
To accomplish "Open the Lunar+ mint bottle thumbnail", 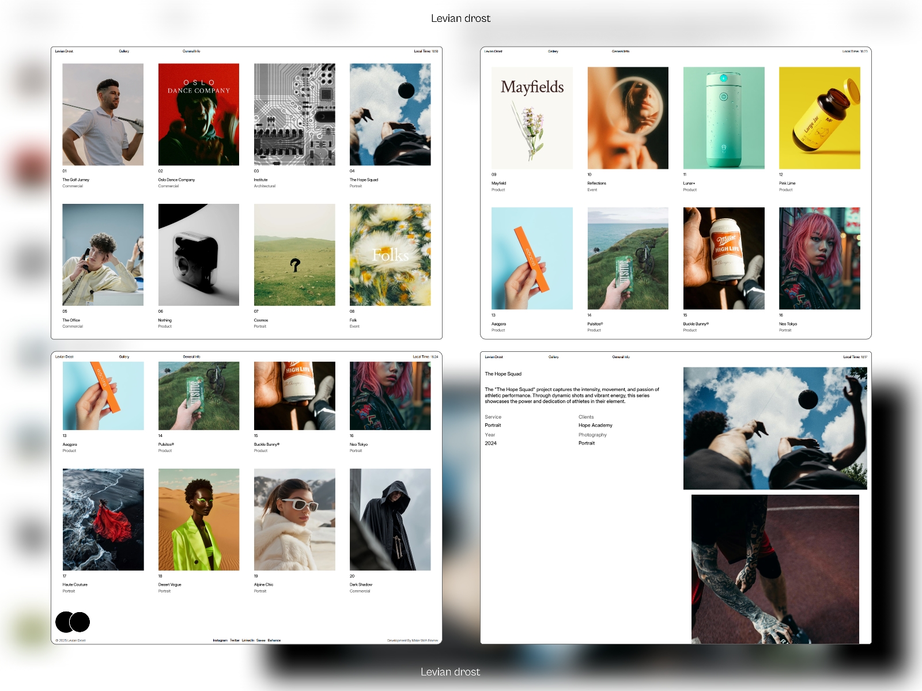I will click(x=724, y=118).
